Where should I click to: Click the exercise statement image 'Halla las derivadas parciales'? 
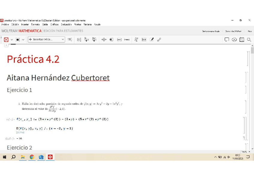pos(70,106)
